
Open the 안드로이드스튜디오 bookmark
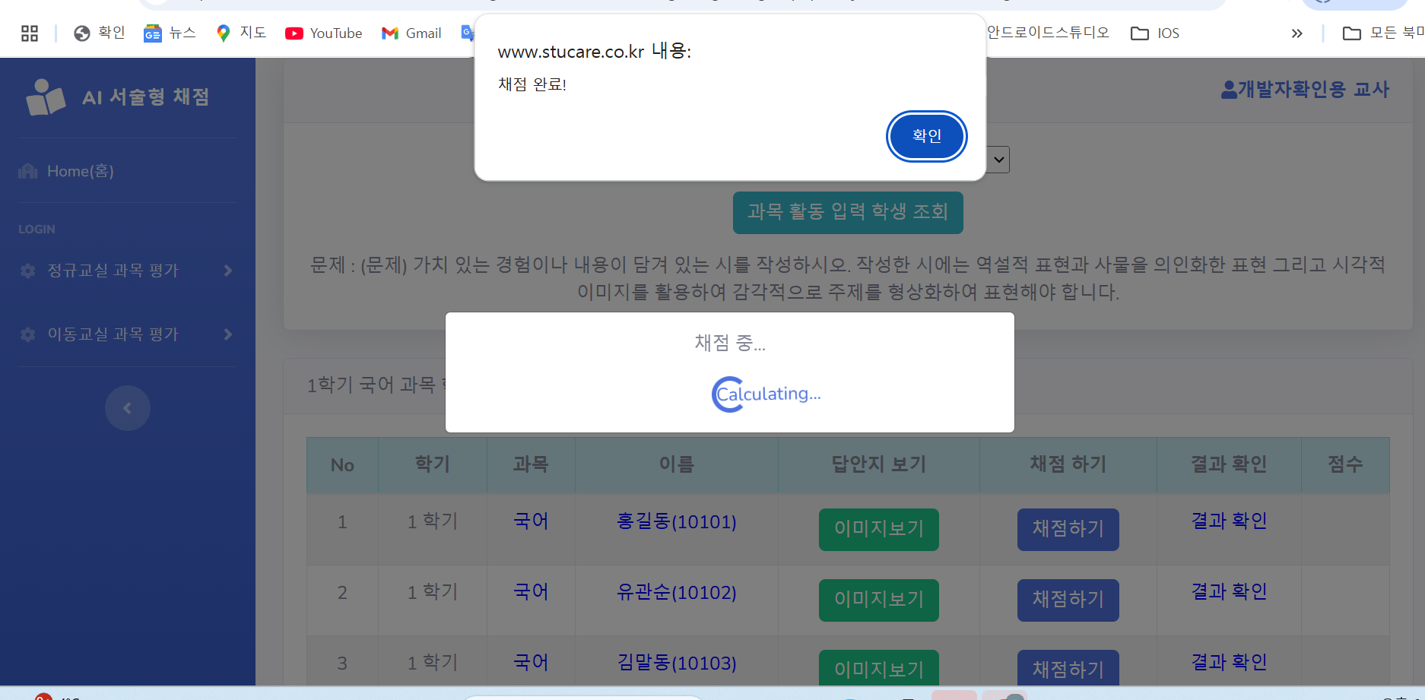click(x=1048, y=33)
